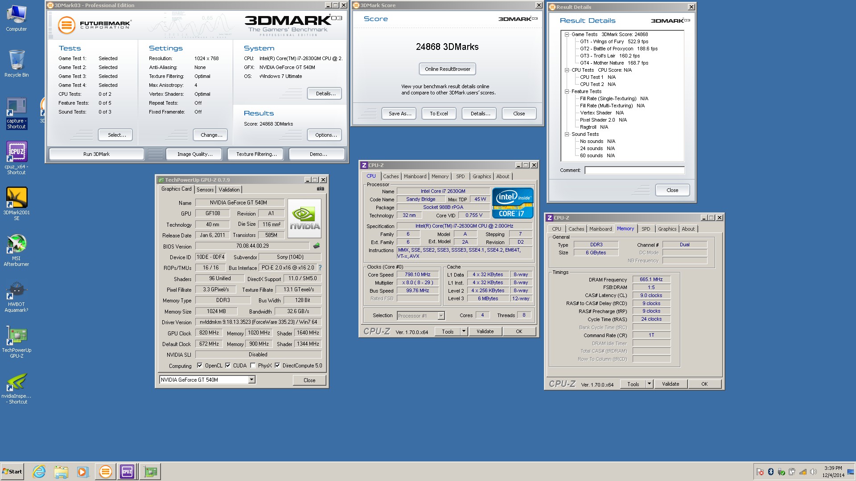Open the Caches tab in CPU-Z CPU window

[391, 176]
